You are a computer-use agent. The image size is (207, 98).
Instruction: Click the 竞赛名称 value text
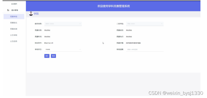tap(47, 30)
